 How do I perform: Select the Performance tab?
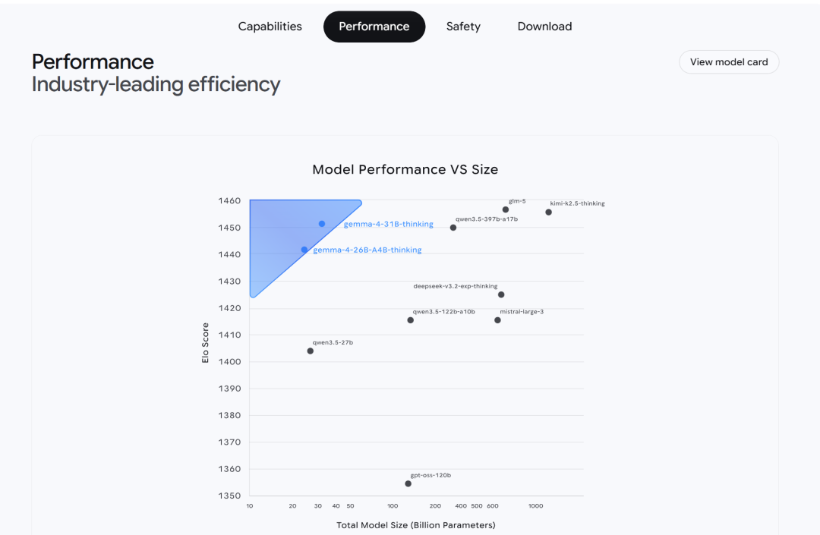click(x=374, y=27)
